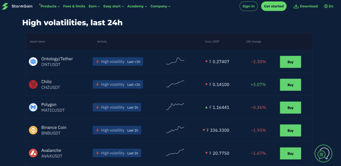Click the Chiliz coin icon
The height and width of the screenshot is (166, 341).
point(33,85)
